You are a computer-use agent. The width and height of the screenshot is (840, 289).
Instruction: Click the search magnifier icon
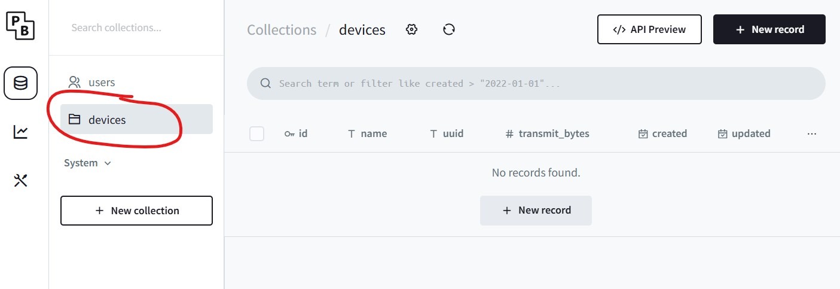click(x=266, y=84)
